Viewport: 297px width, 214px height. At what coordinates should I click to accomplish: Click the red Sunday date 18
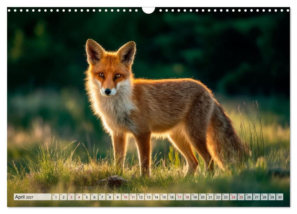(187, 197)
